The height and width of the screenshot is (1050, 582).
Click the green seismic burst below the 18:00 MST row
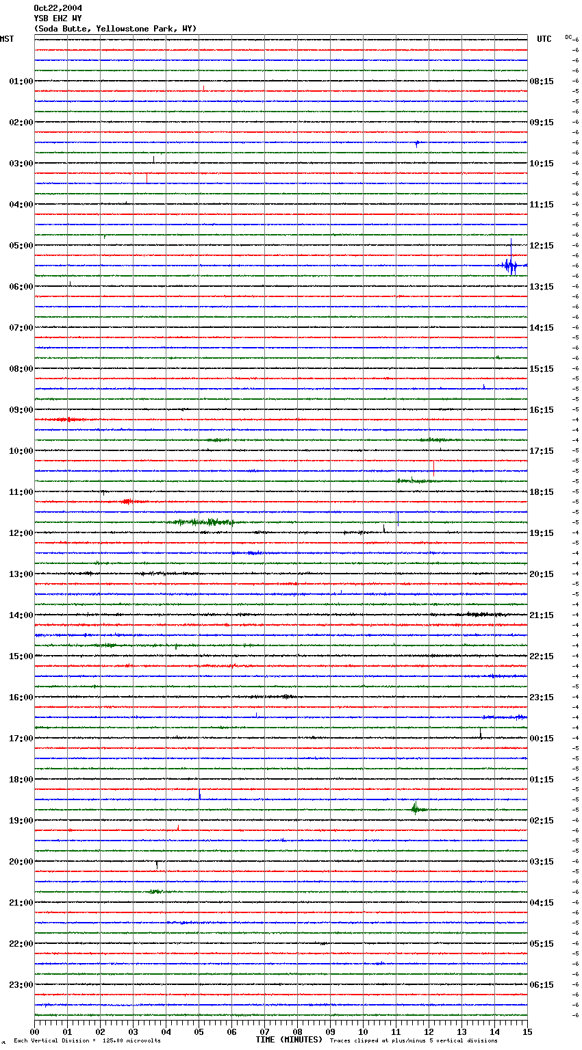click(x=418, y=809)
